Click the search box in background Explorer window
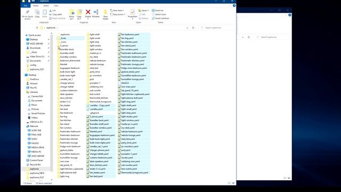 point(272,37)
